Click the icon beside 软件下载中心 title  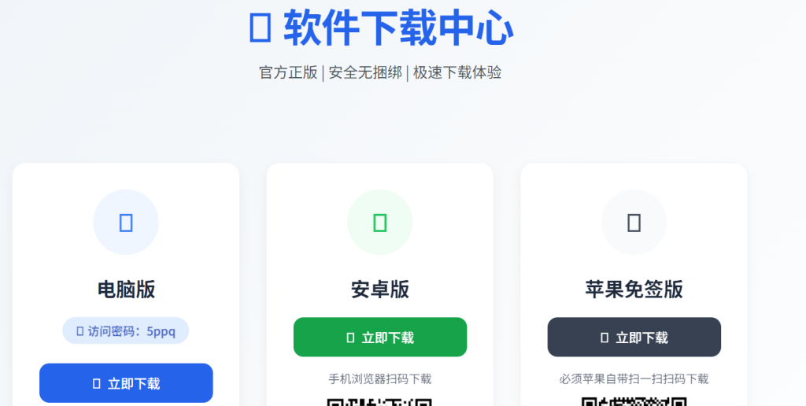click(x=260, y=28)
